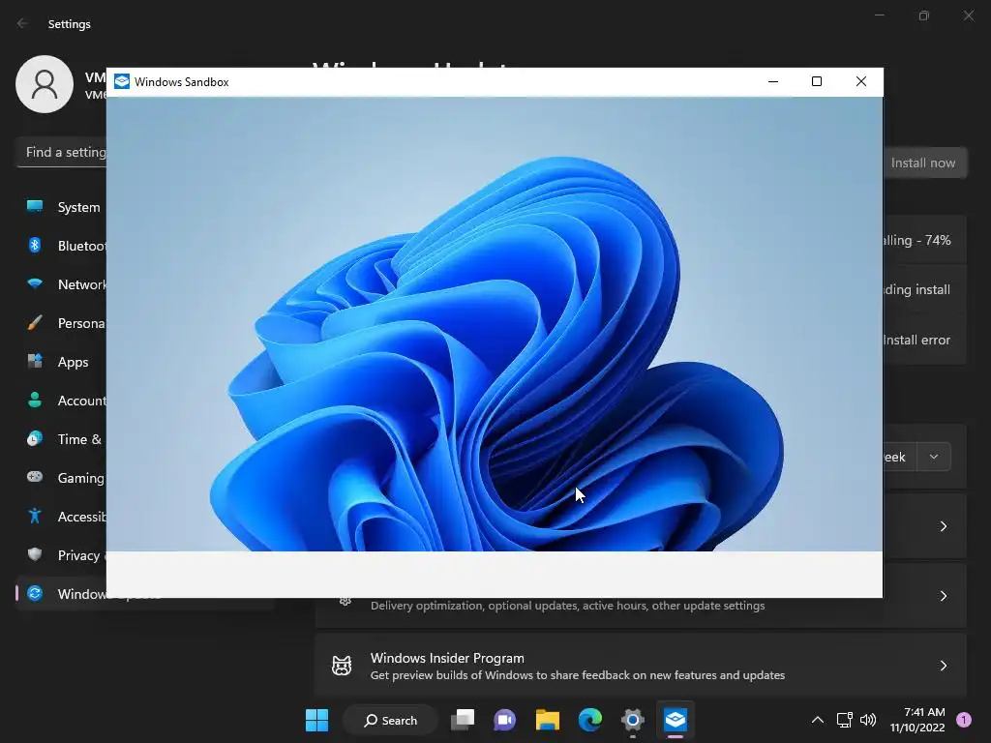Click Find a setting search field

coord(62,152)
